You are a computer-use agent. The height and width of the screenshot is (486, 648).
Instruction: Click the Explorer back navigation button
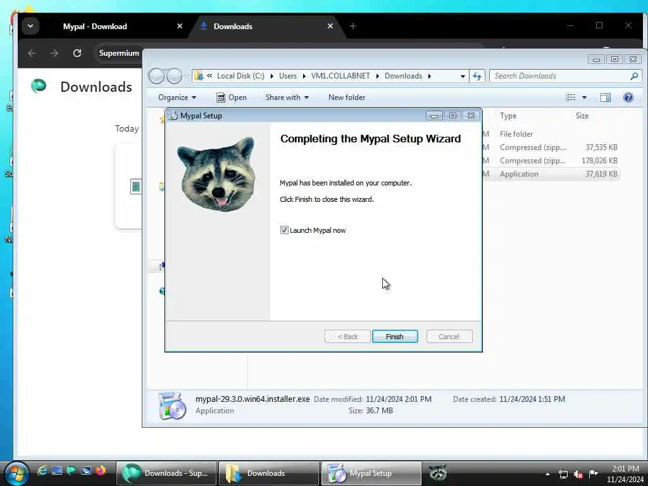coord(157,76)
